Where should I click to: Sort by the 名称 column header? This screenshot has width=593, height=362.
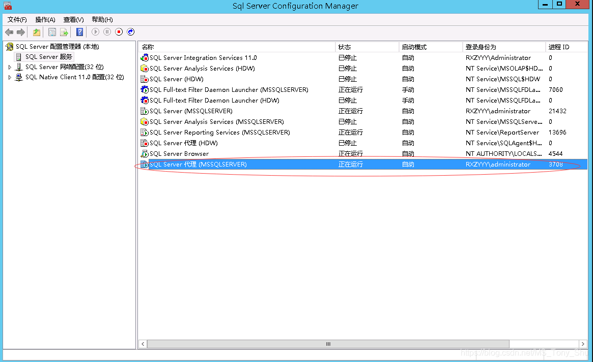tap(237, 47)
